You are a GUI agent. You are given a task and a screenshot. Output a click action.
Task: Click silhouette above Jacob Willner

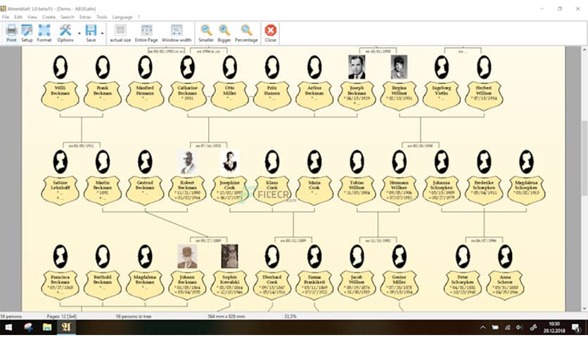coord(357,256)
